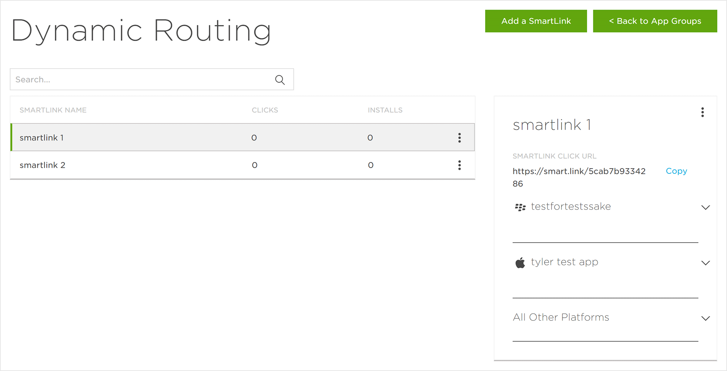Click the smart.link URL text
The width and height of the screenshot is (727, 371).
tap(579, 171)
